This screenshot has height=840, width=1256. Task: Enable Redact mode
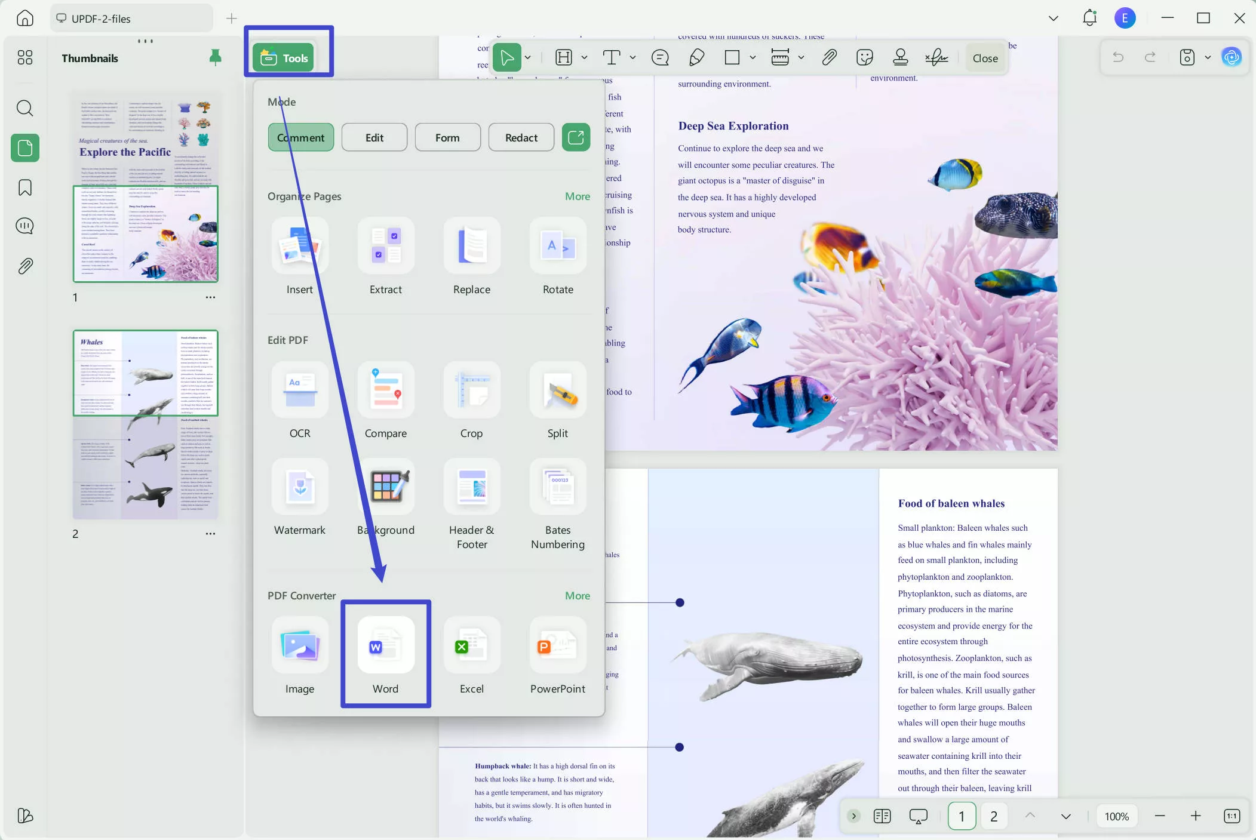(x=520, y=137)
